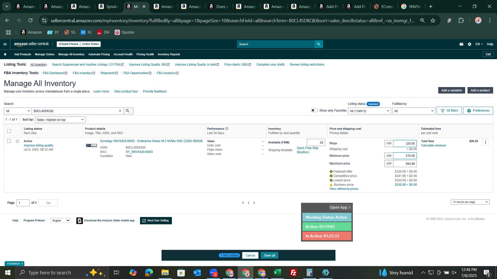Click the product thumbnail image
The image size is (497, 279).
tap(91, 145)
